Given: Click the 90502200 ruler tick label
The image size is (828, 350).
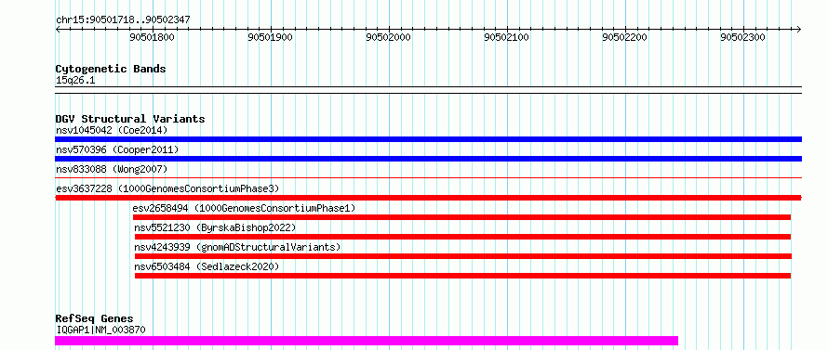Looking at the screenshot, I should click(x=625, y=37).
